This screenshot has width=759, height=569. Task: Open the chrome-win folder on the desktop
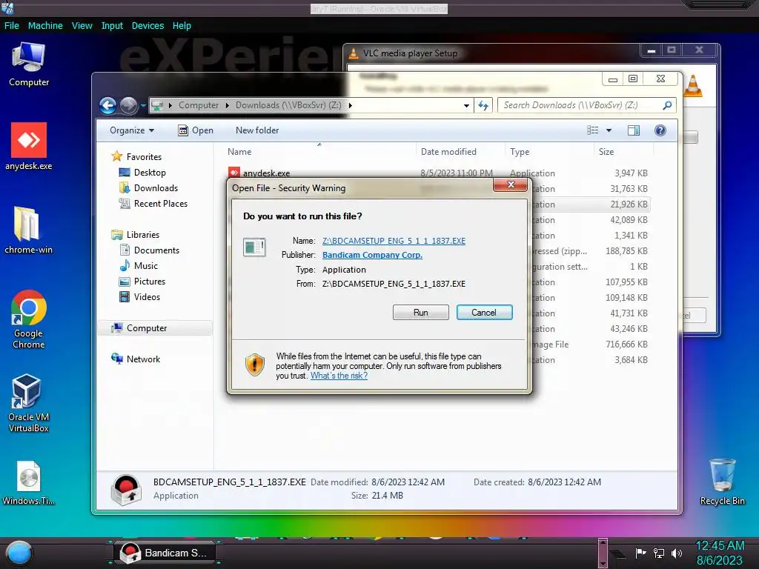pos(29,230)
